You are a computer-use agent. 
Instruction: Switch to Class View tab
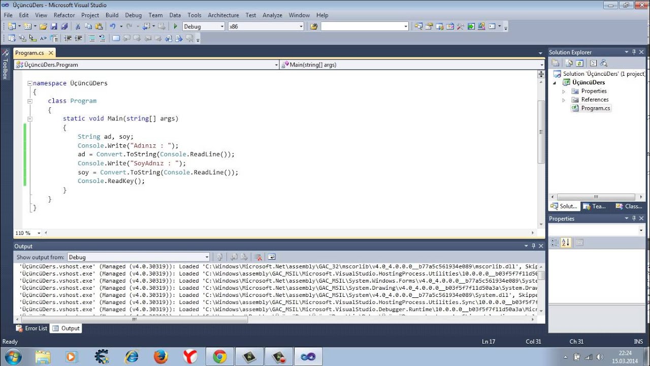point(629,206)
